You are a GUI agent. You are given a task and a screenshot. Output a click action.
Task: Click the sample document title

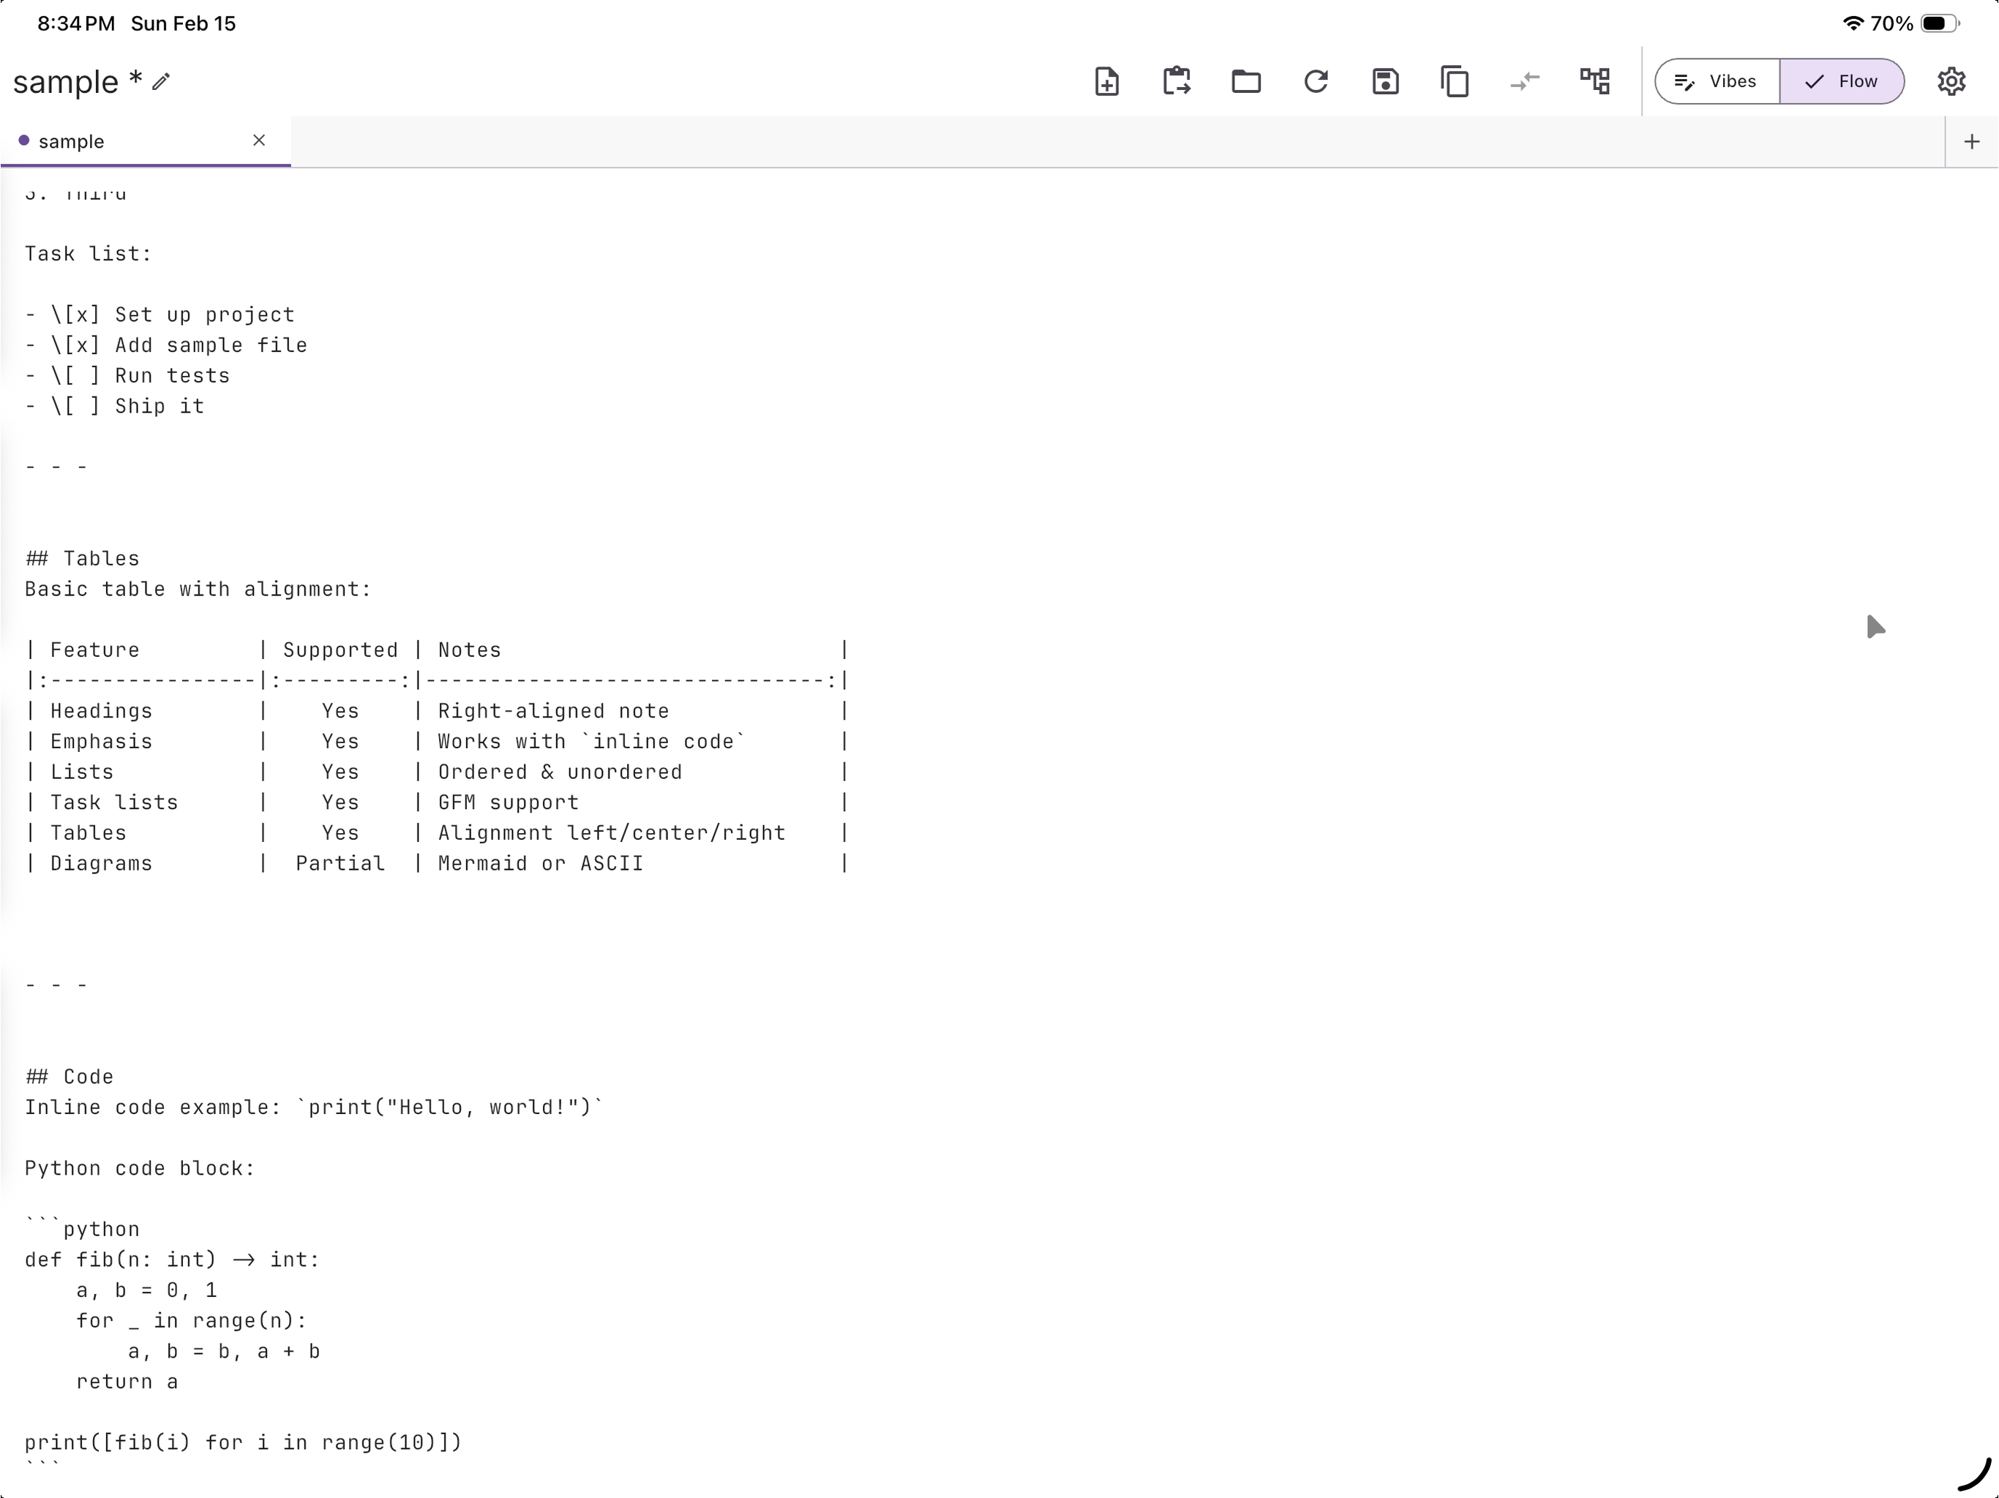coord(65,81)
